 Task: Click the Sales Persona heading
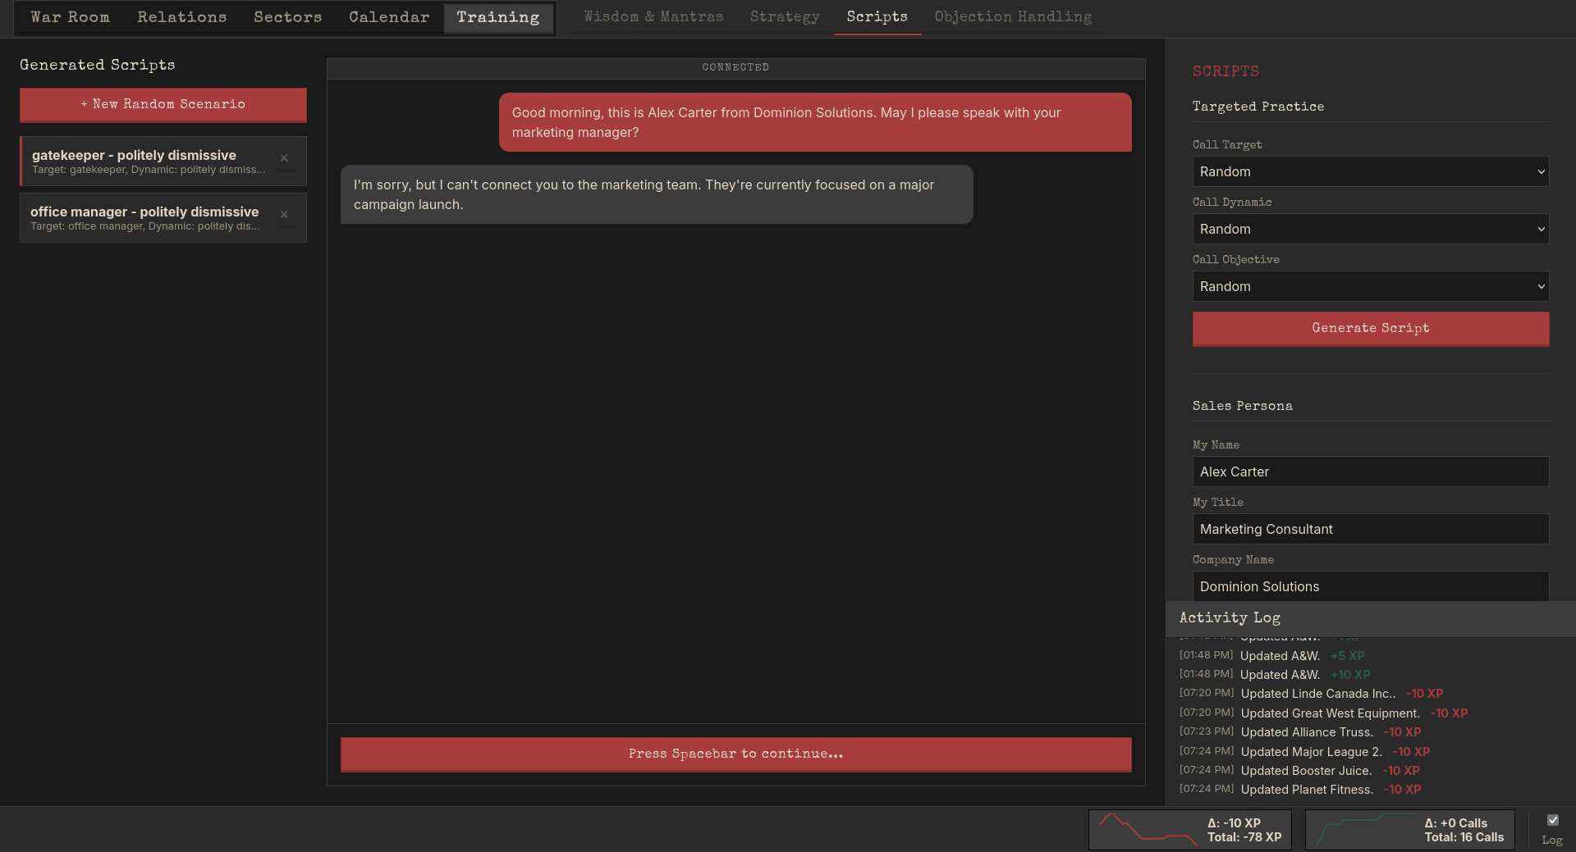click(x=1243, y=406)
